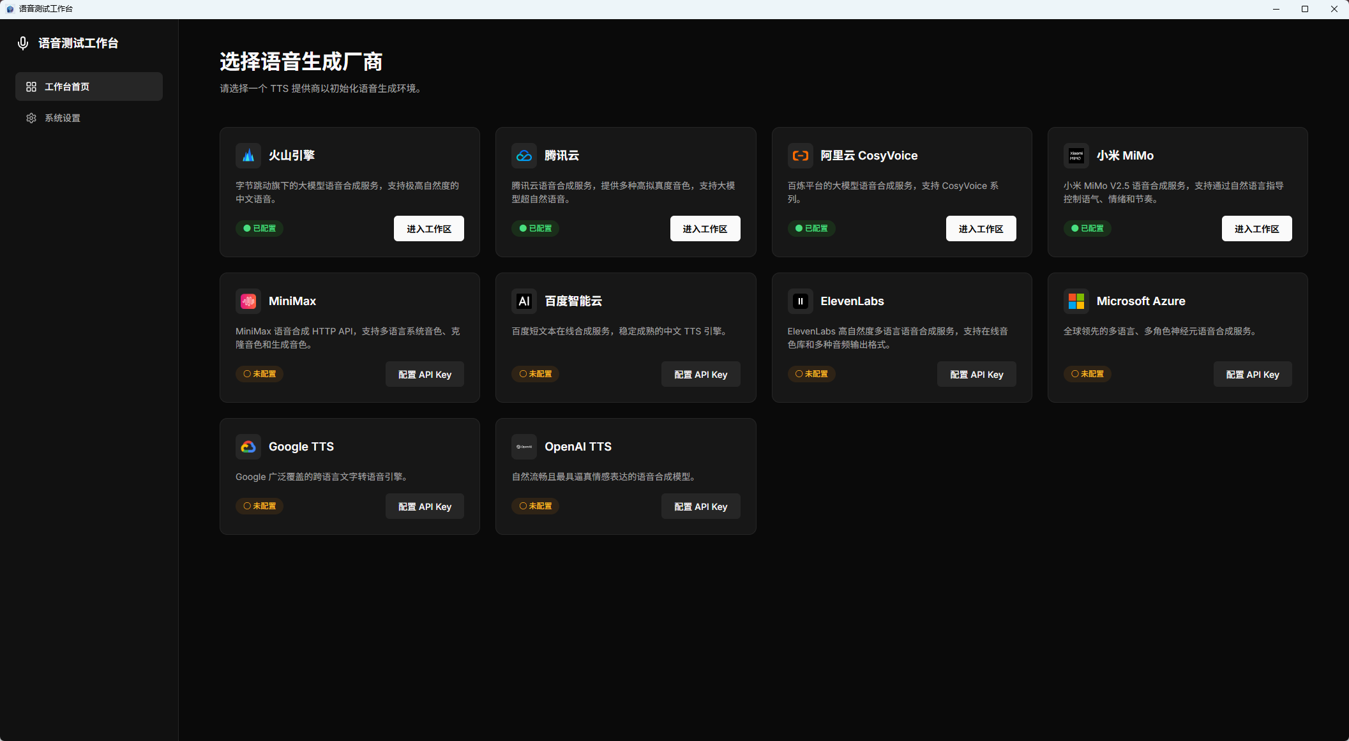
Task: Click the 未配置 badge on the Microsoft Azure card
Action: [x=1087, y=374]
